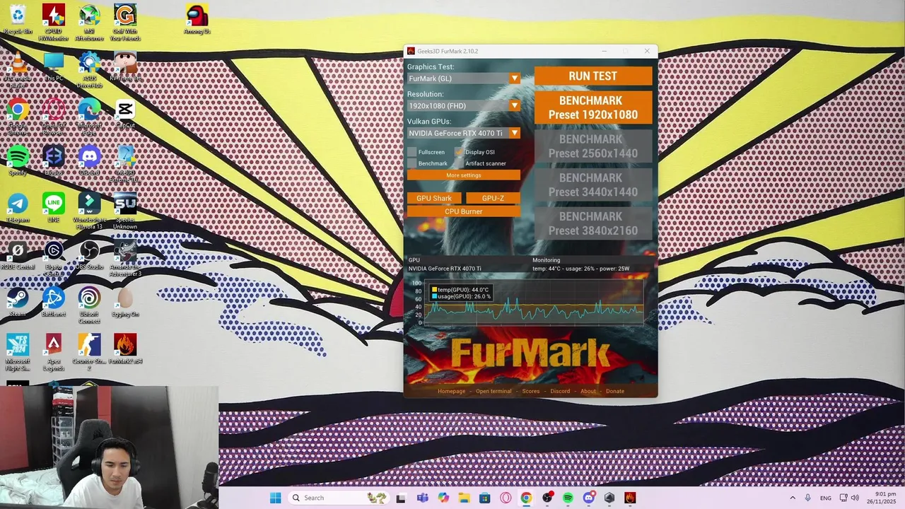Open More settings in FurMark
Image resolution: width=905 pixels, height=509 pixels.
tap(464, 175)
